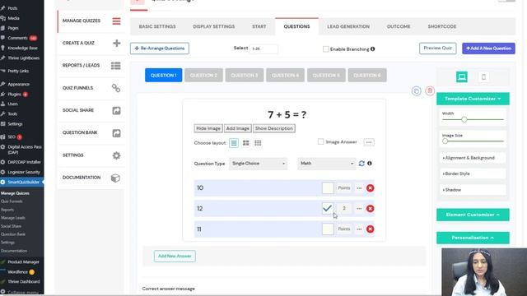Mark answer 11 as correct
Screen dimensions: 527x296
(x=328, y=229)
